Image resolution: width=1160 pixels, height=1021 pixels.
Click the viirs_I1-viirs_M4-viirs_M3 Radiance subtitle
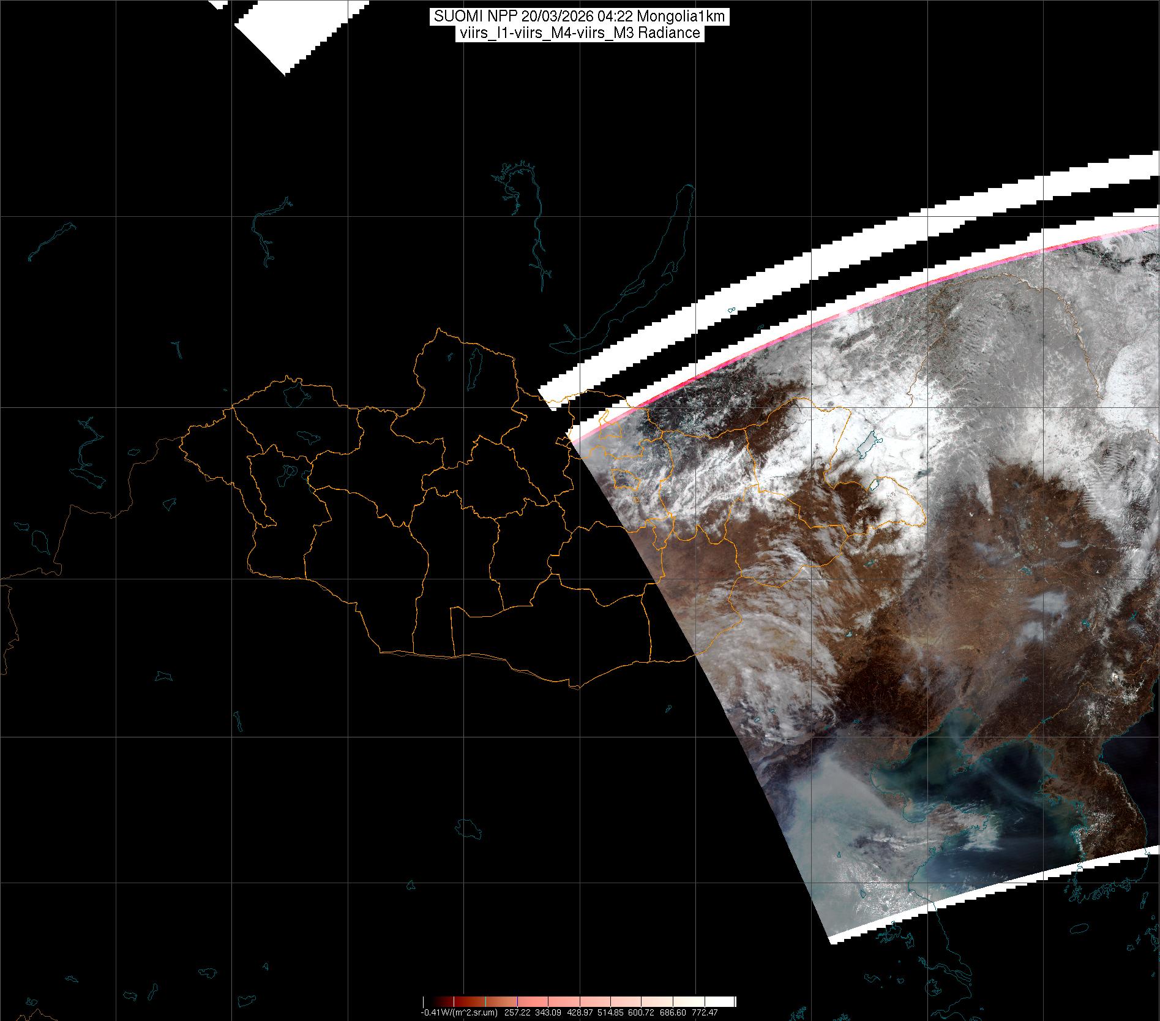(x=579, y=33)
